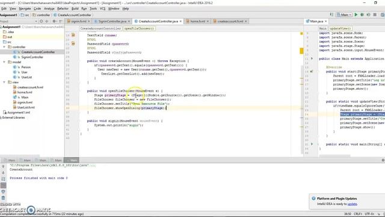Click Scroll from Source target icon
The width and height of the screenshot is (385, 217).
point(42,22)
